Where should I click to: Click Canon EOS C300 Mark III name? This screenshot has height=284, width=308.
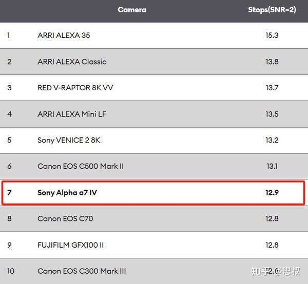(x=82, y=271)
